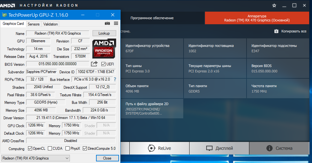Viewport: 312px width, 163px height.
Task: Minimize the GPU-Z window
Action: coord(83,15)
